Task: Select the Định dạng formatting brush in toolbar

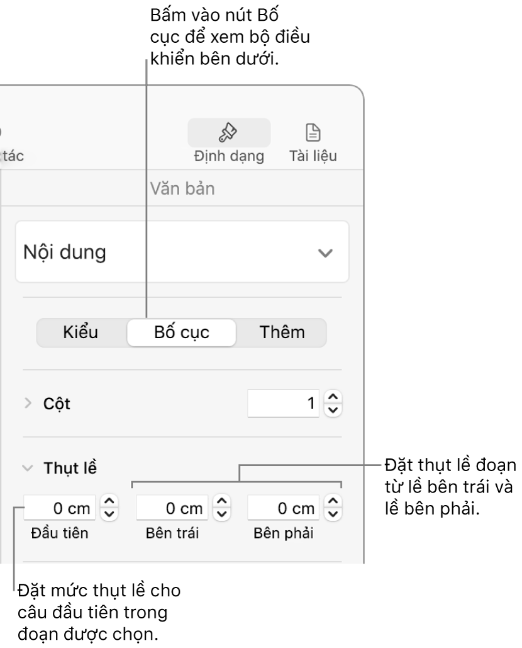Action: point(229,132)
